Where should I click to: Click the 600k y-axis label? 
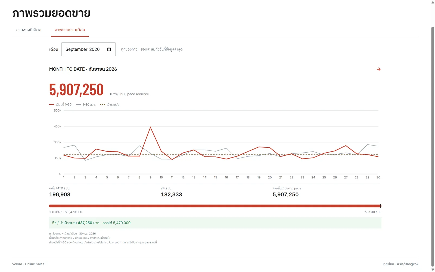[57, 110]
